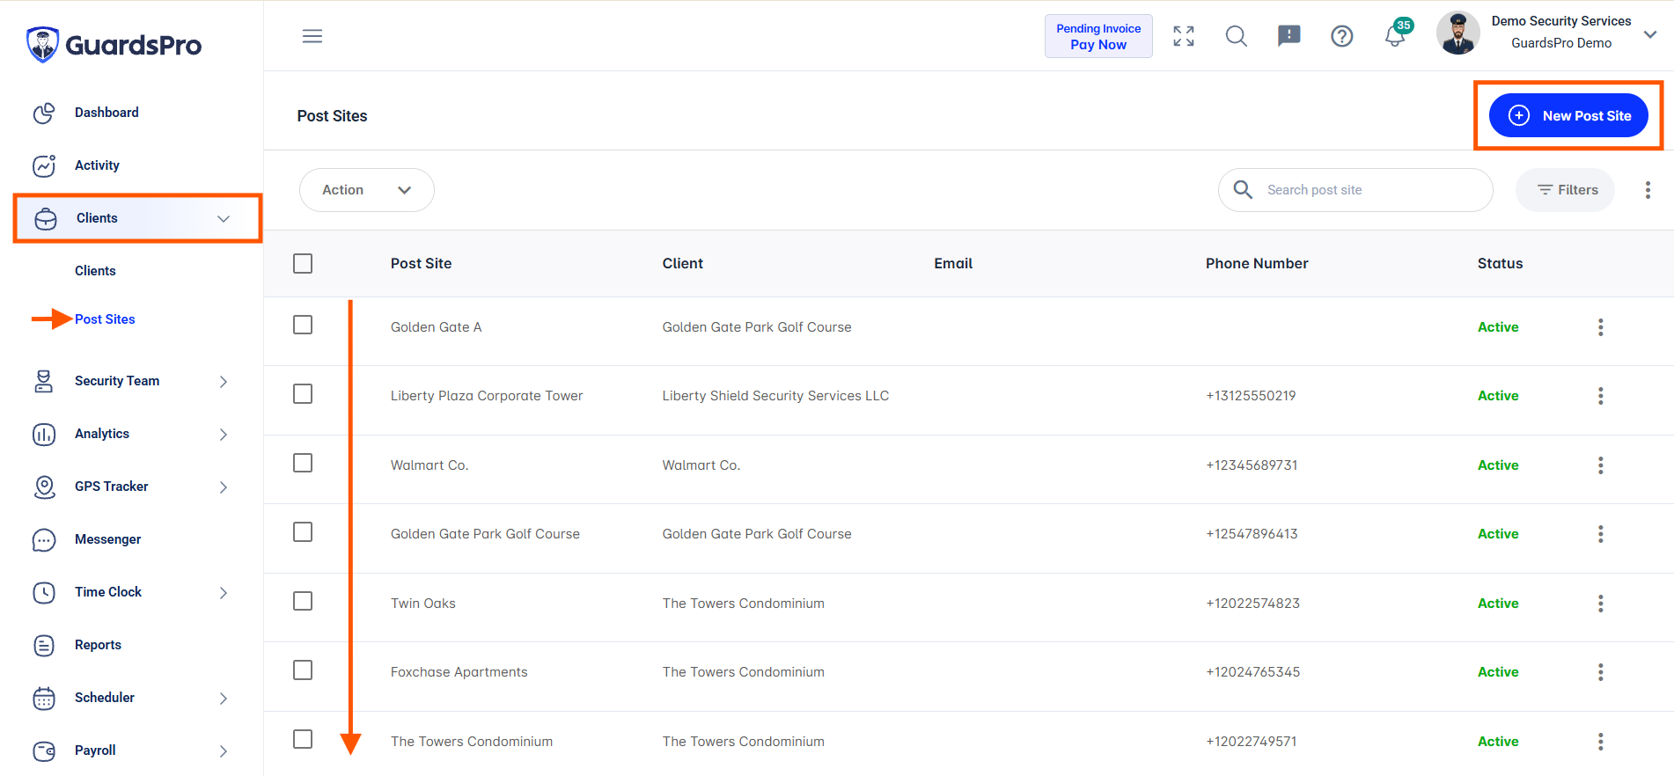1674x776 pixels.
Task: Check the Walmart Co. row checkbox
Action: [303, 463]
